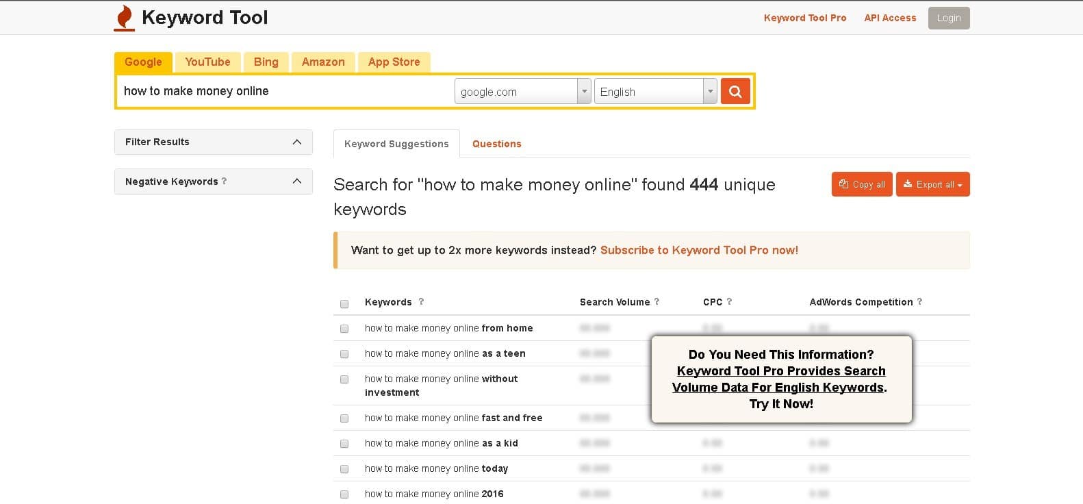Open the English language dropdown
This screenshot has height=504, width=1083.
pos(655,91)
